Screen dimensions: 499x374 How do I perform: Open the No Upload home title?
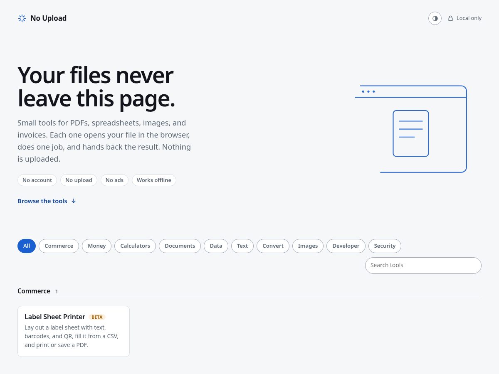pyautogui.click(x=48, y=18)
